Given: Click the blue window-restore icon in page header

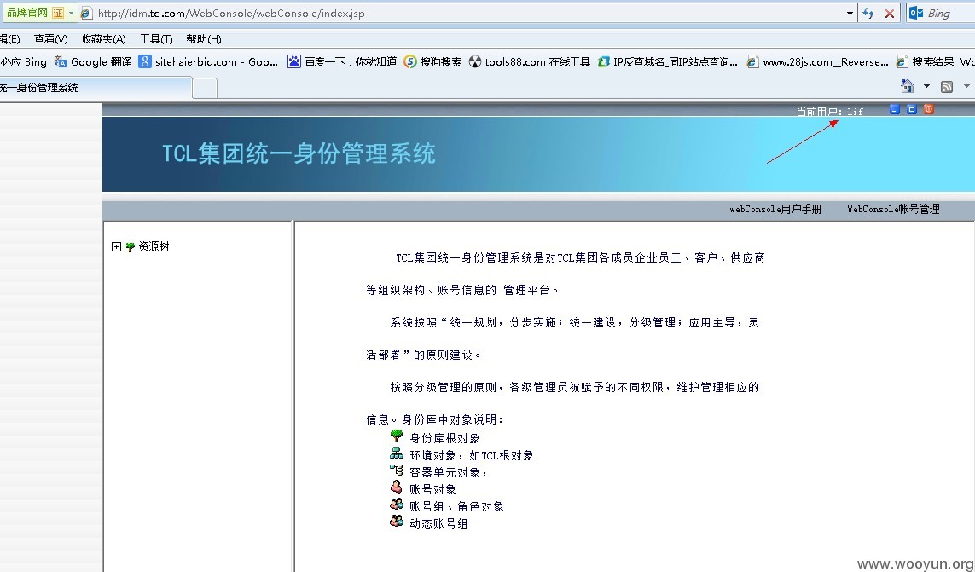Looking at the screenshot, I should click(x=912, y=109).
